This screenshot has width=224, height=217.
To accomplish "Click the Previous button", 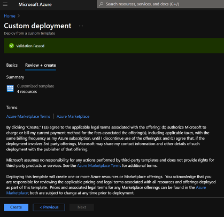I will (49, 207).
